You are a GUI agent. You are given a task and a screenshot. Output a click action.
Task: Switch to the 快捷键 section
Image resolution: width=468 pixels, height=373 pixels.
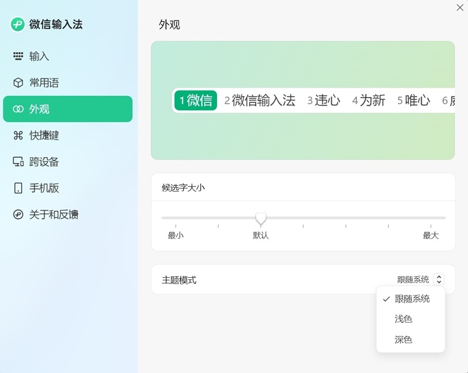[x=44, y=135]
